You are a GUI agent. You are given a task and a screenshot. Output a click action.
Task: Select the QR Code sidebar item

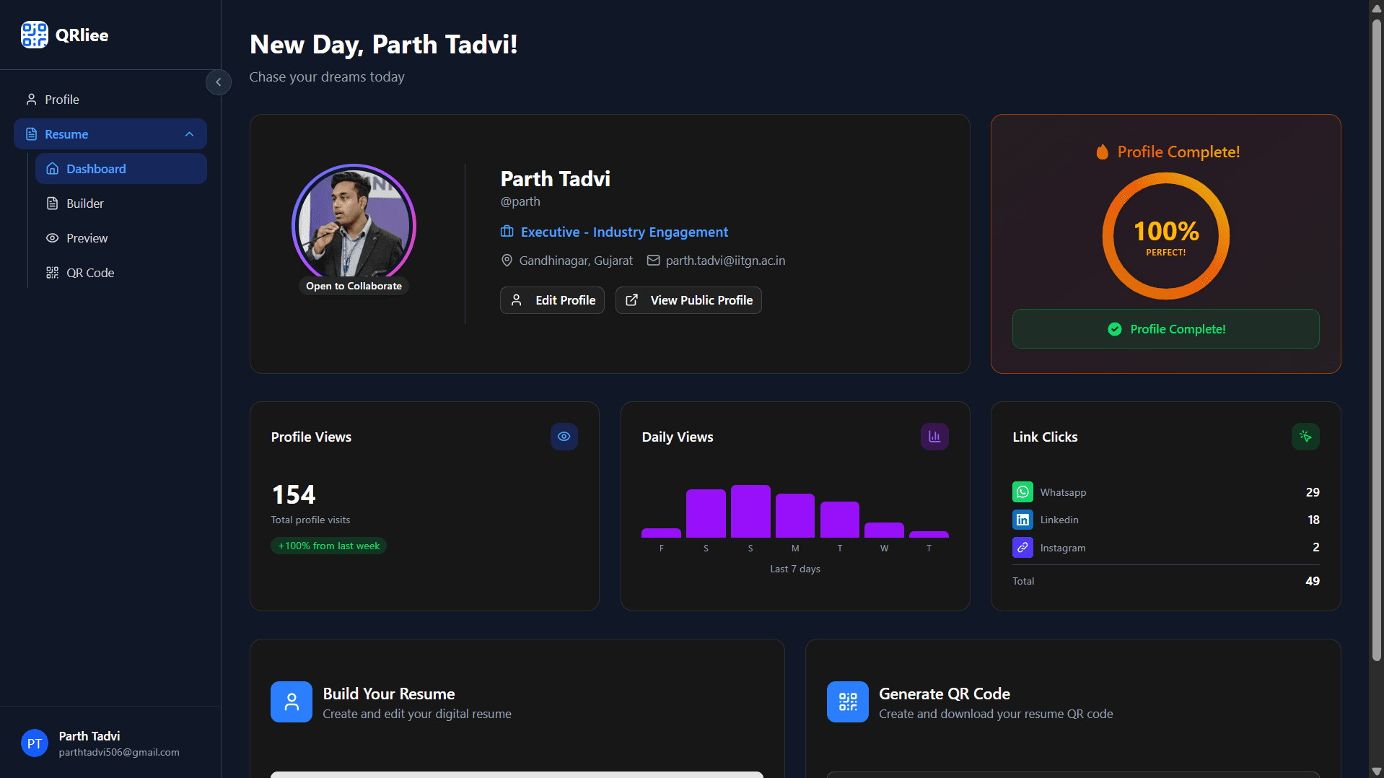coord(89,273)
